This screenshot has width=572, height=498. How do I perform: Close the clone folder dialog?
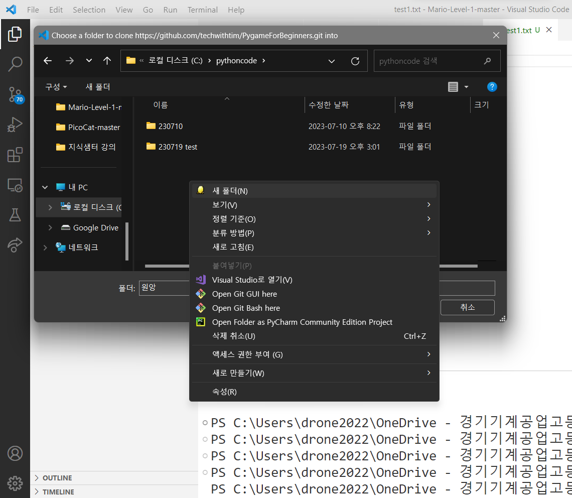click(496, 36)
